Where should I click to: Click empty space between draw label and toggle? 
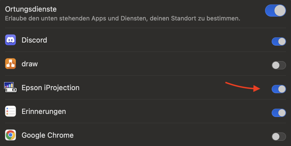[x=154, y=64]
